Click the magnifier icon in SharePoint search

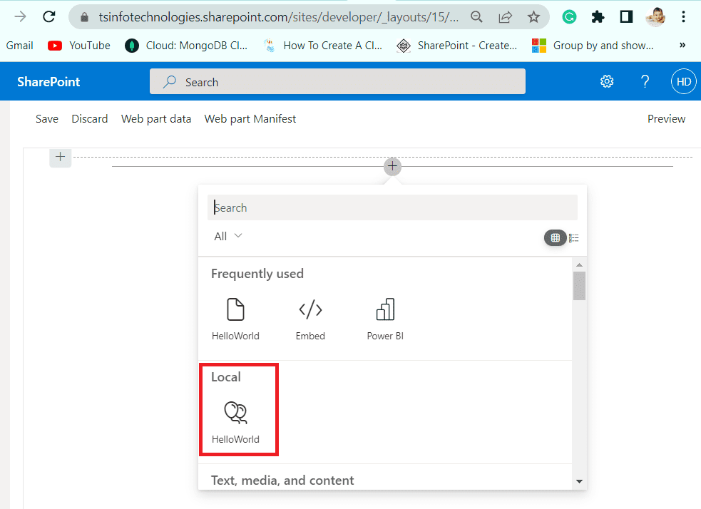click(x=170, y=82)
